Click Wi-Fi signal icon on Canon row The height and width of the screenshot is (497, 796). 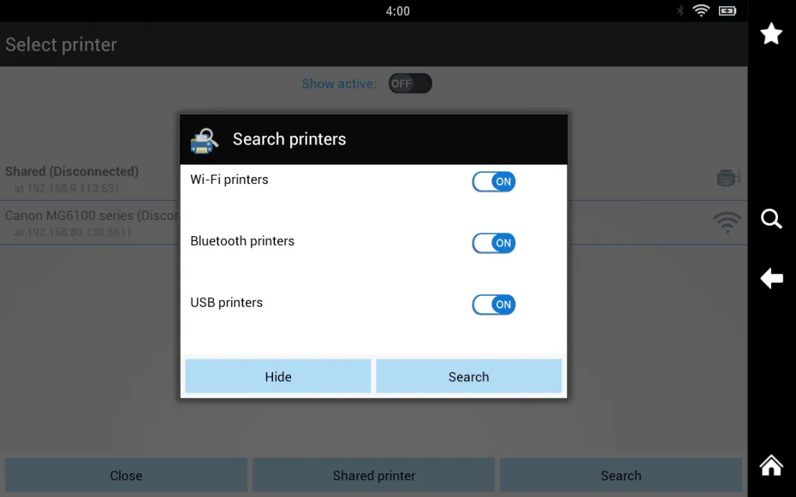[x=727, y=222]
